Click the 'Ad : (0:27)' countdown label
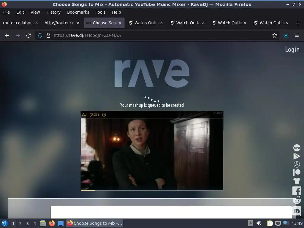The image size is (304, 228). click(90, 115)
